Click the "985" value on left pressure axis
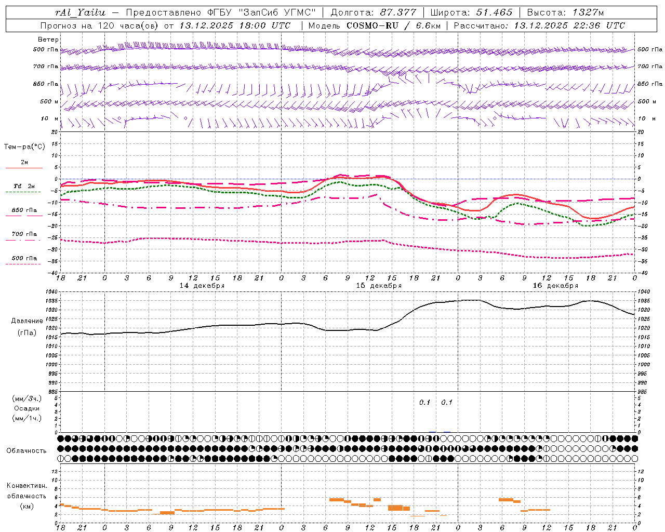The image size is (665, 532). (54, 392)
